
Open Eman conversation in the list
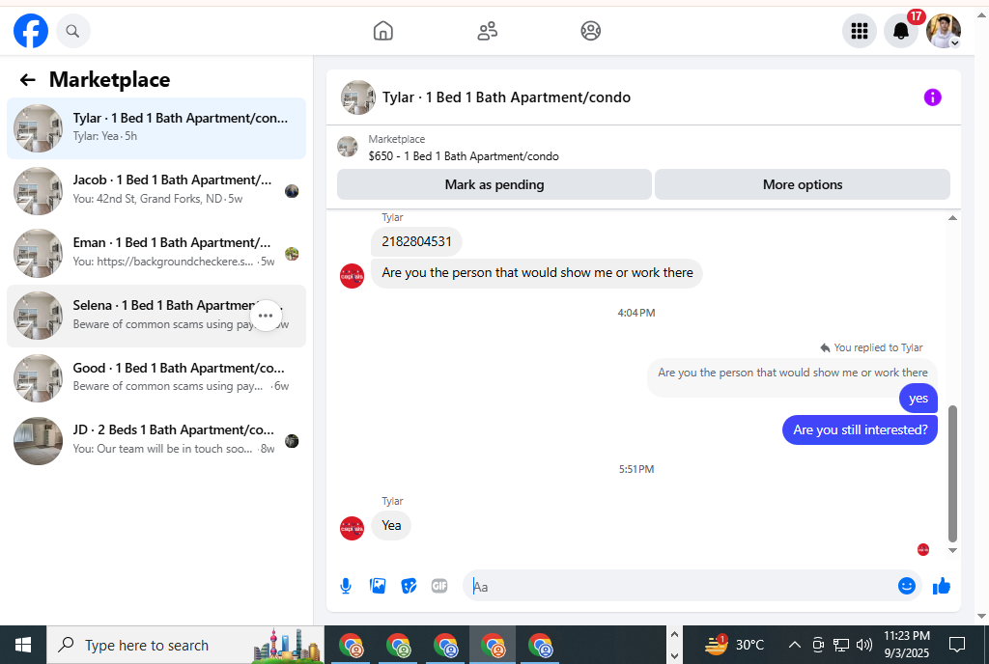click(x=156, y=253)
